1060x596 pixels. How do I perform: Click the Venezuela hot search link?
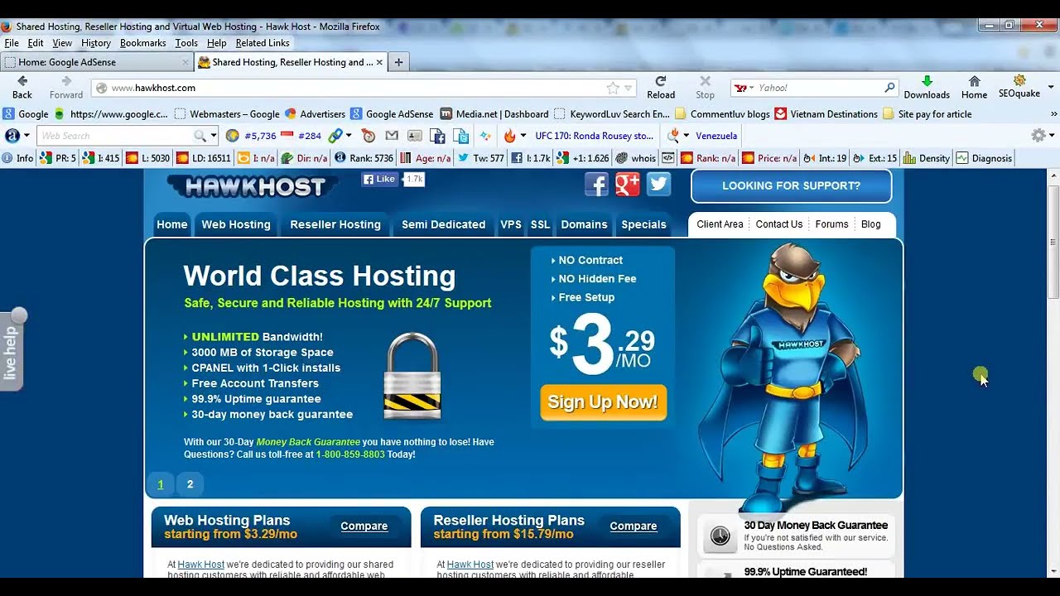pyautogui.click(x=716, y=136)
